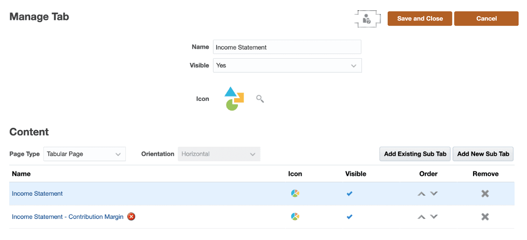Move Contribution Margin row down in order
The image size is (527, 240).
tap(434, 217)
